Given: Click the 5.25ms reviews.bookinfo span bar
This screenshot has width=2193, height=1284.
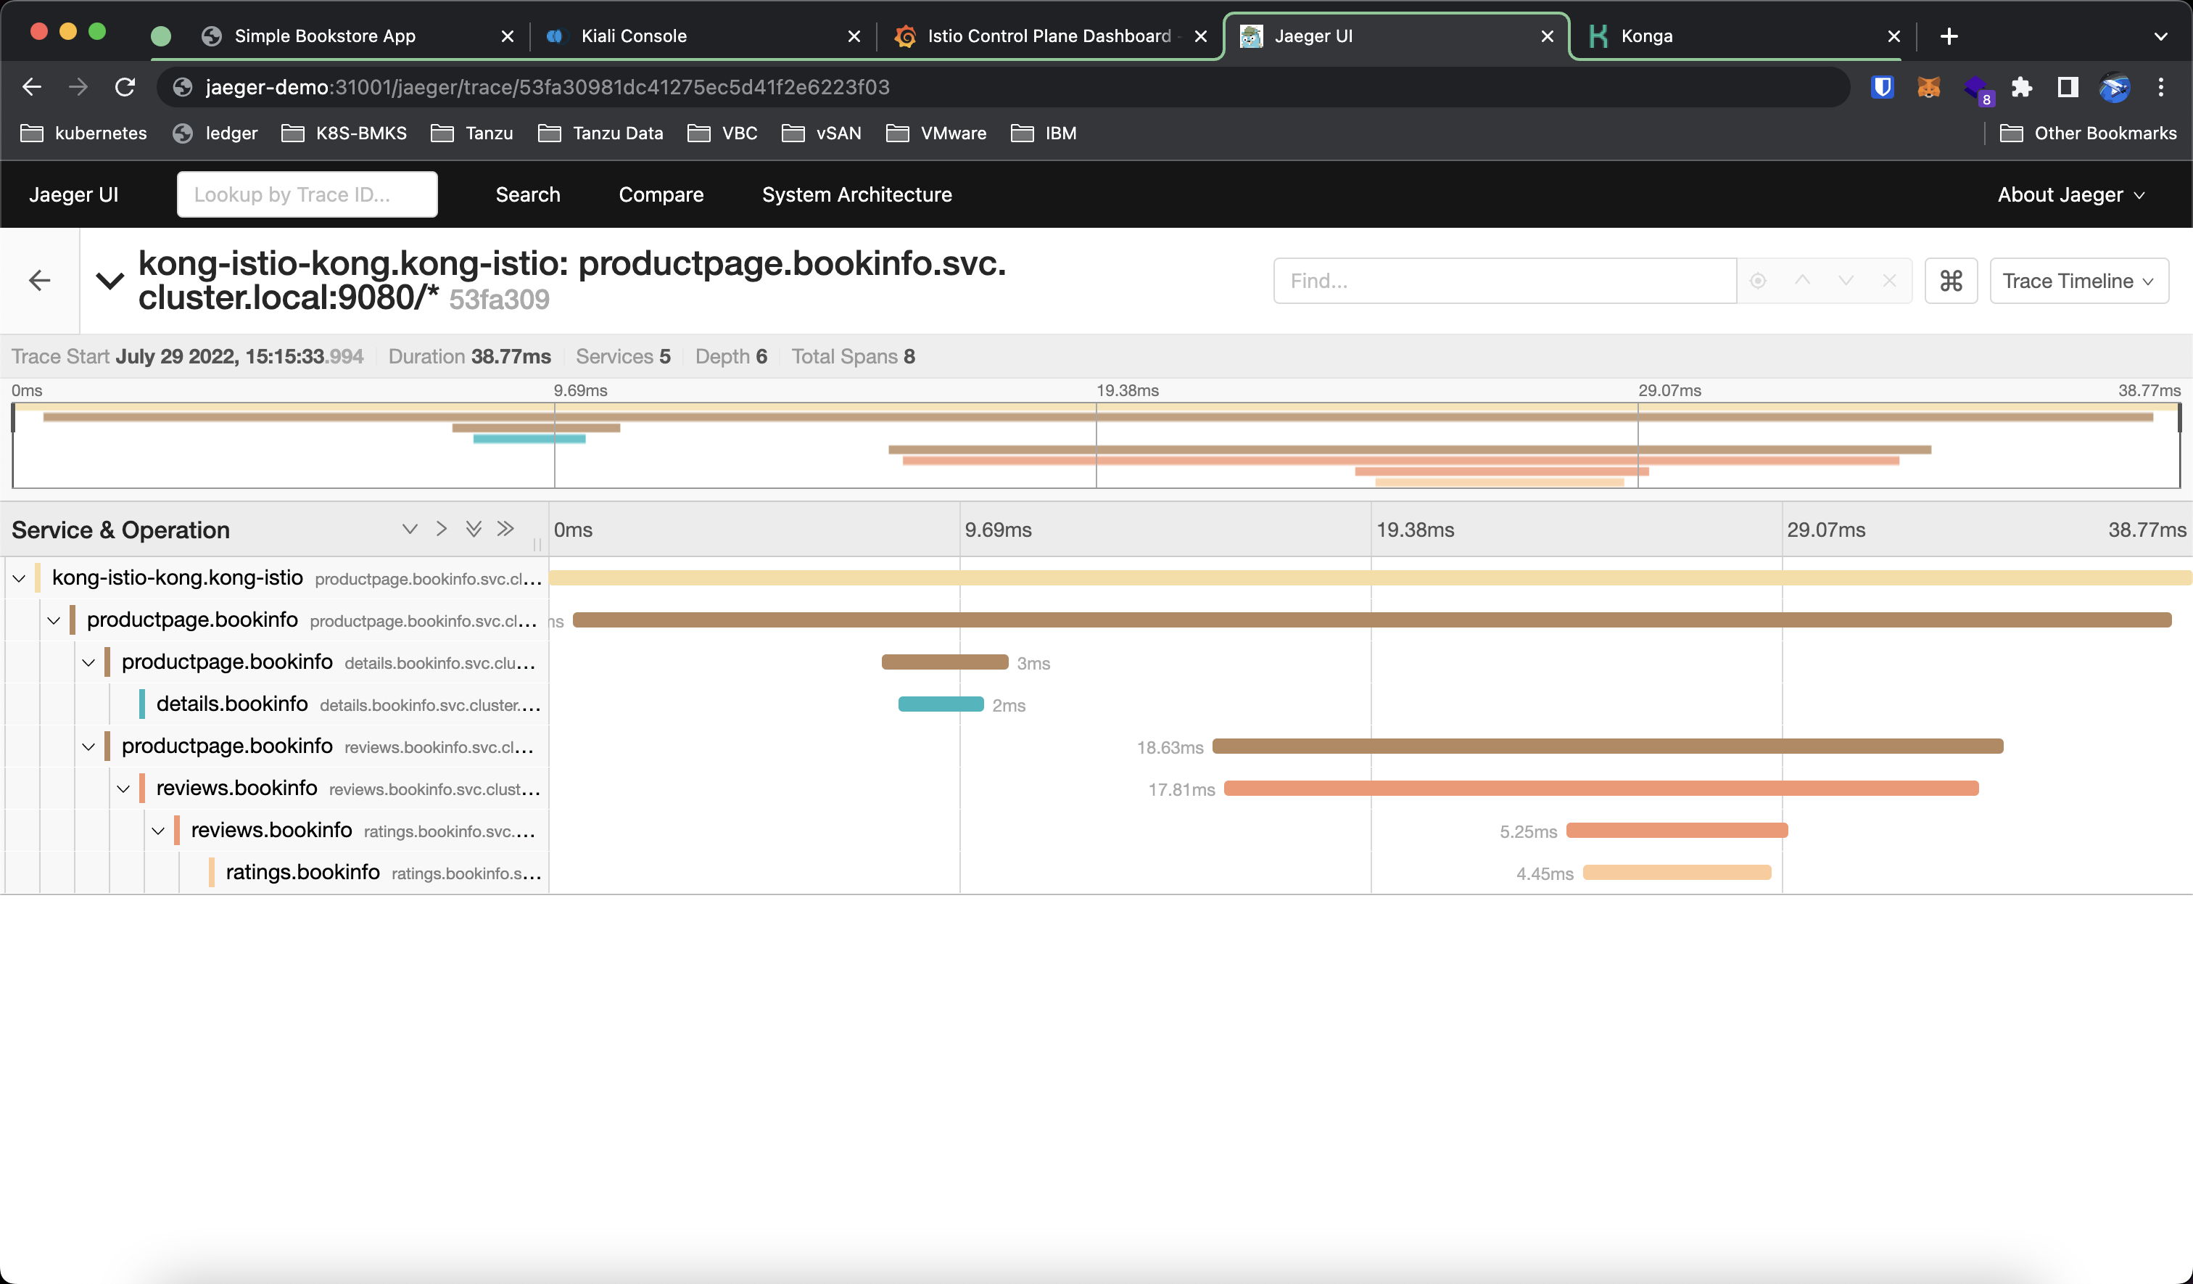Looking at the screenshot, I should pyautogui.click(x=1677, y=831).
